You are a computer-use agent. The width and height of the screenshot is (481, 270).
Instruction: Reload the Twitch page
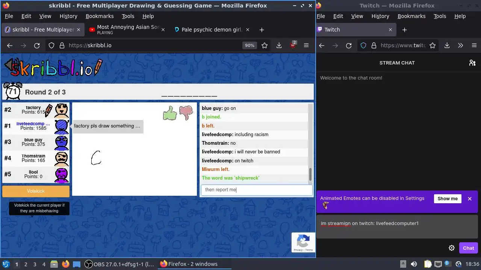[x=349, y=45]
